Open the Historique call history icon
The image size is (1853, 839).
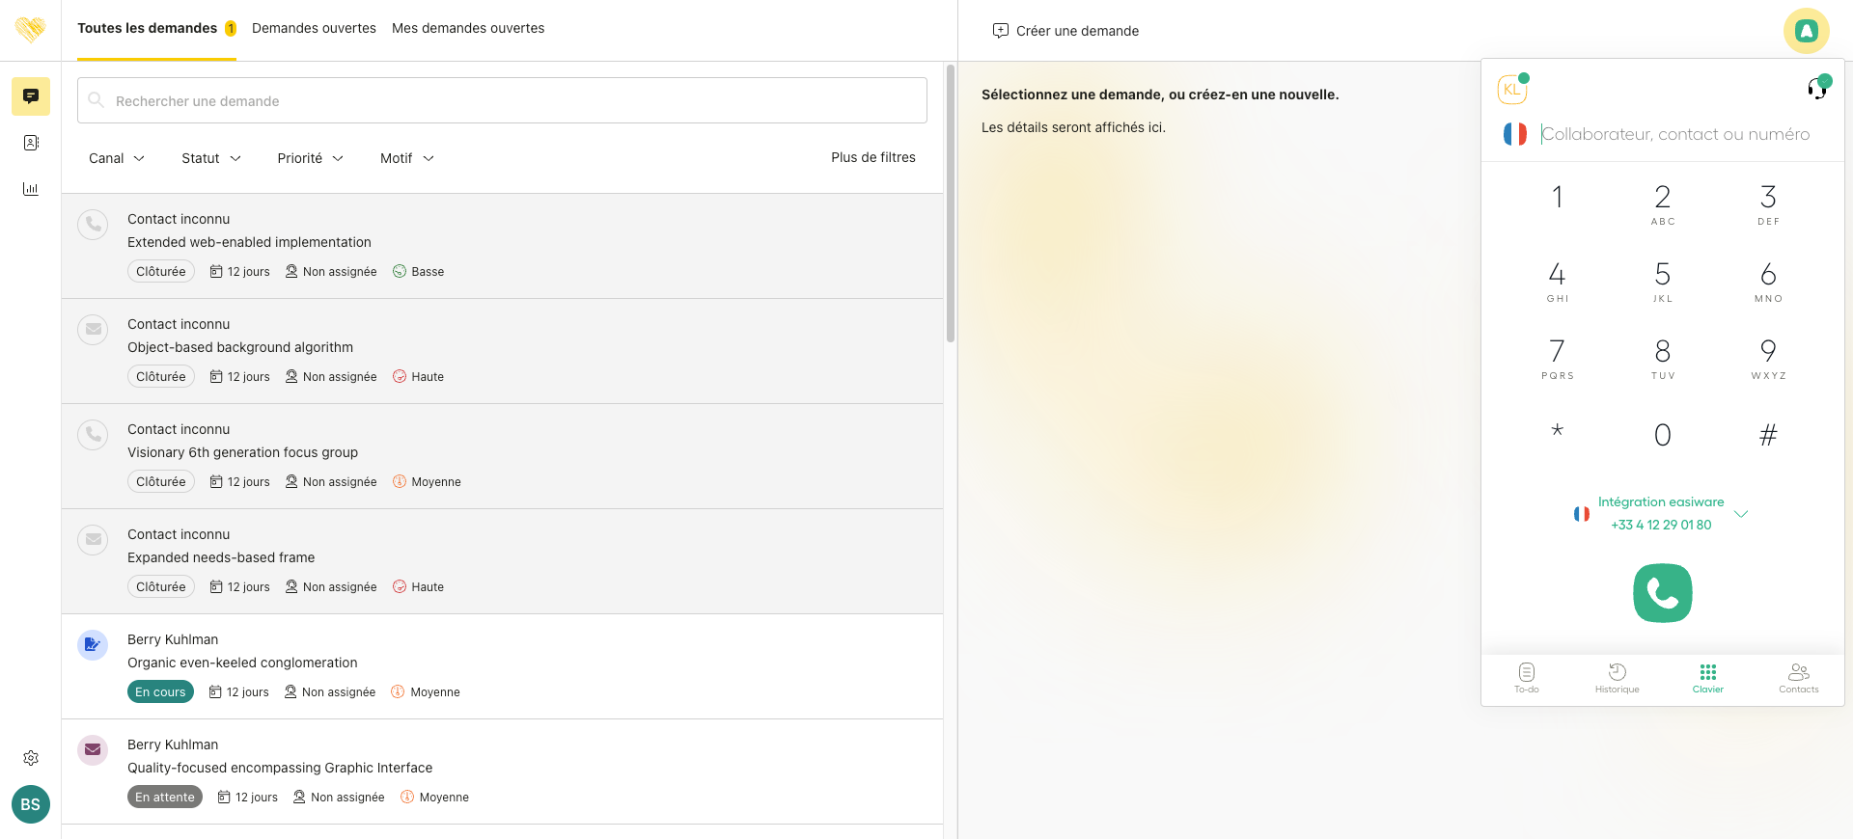tap(1617, 677)
